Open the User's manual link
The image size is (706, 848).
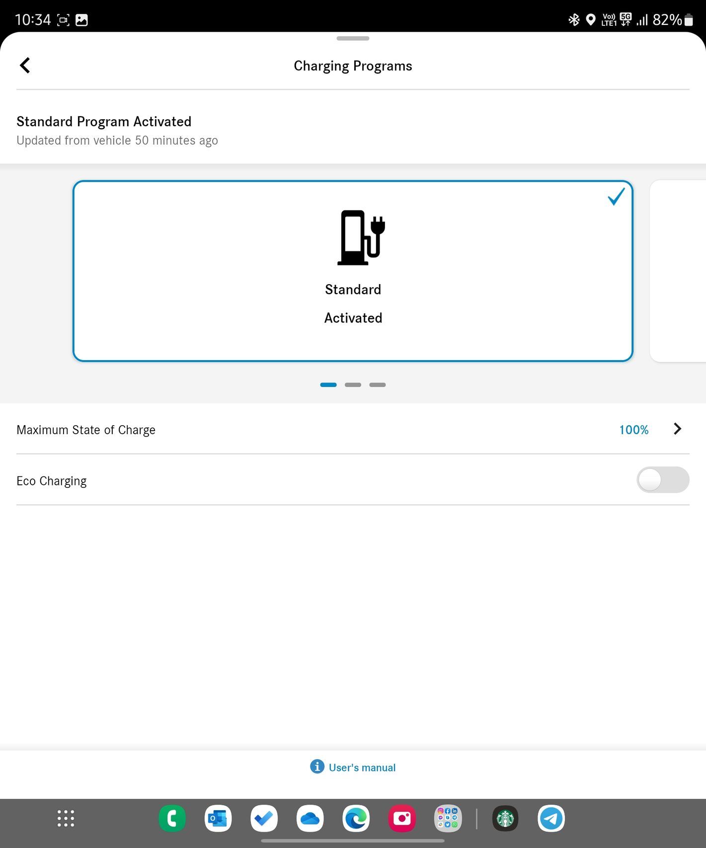[x=362, y=768]
